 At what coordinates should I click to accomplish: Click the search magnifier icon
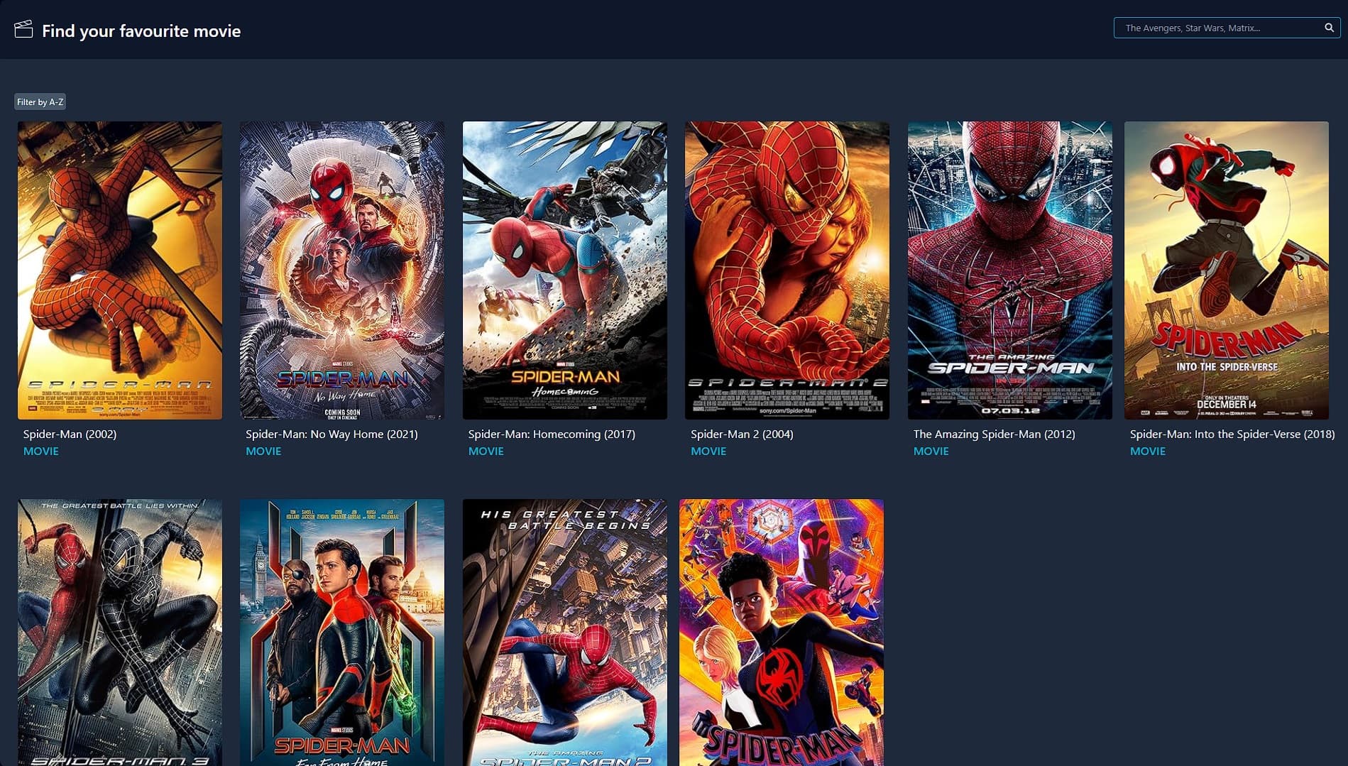pos(1329,28)
